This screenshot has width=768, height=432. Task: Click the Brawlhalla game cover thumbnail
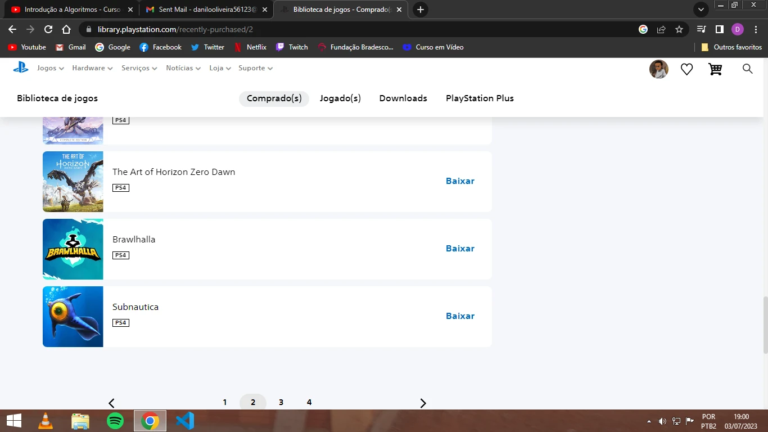coord(73,249)
